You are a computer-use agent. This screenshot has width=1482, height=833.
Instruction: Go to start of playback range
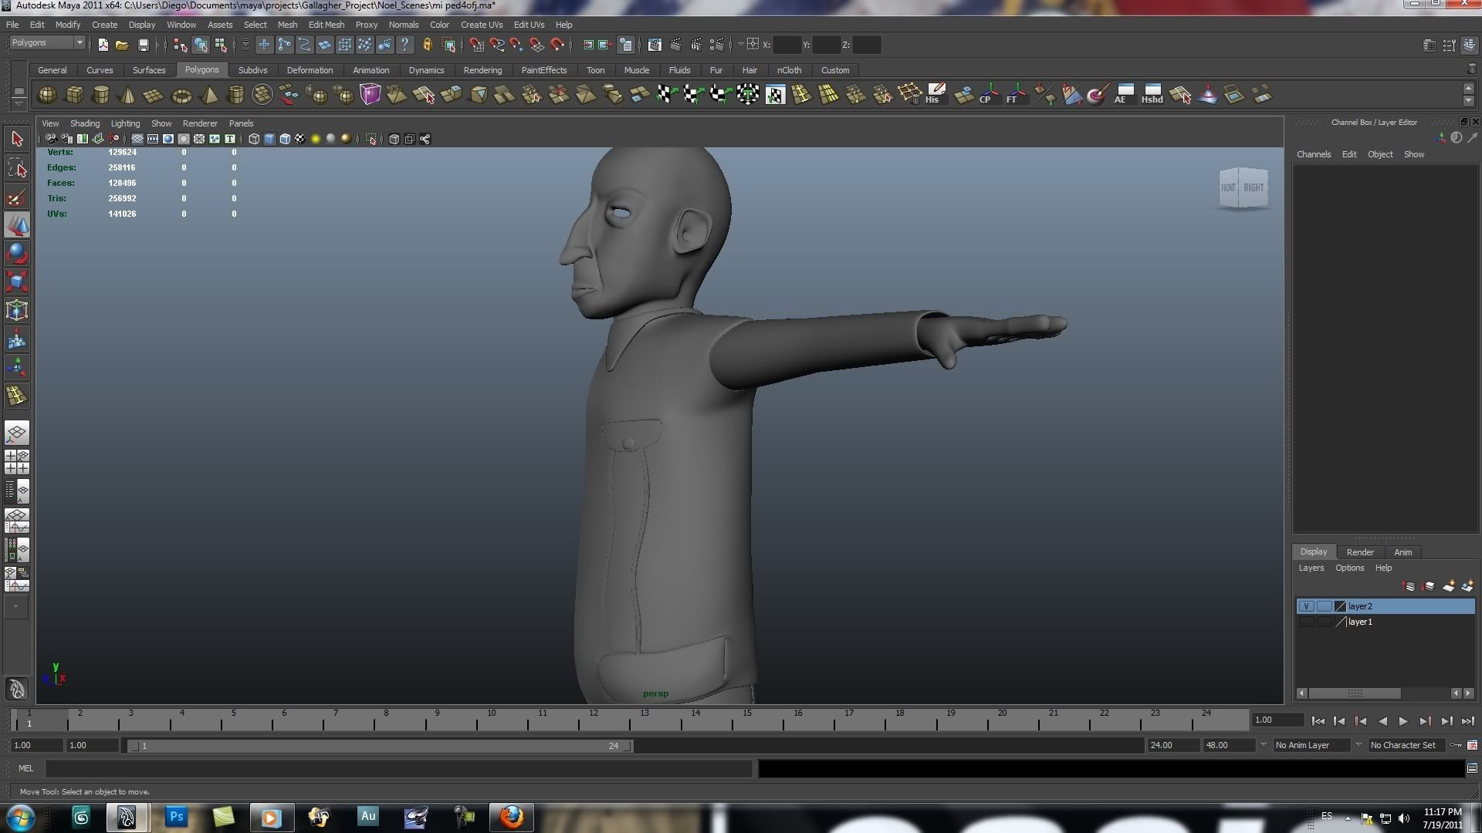click(1318, 721)
